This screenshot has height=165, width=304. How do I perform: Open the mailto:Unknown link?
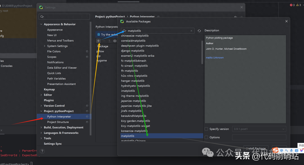click(214, 58)
